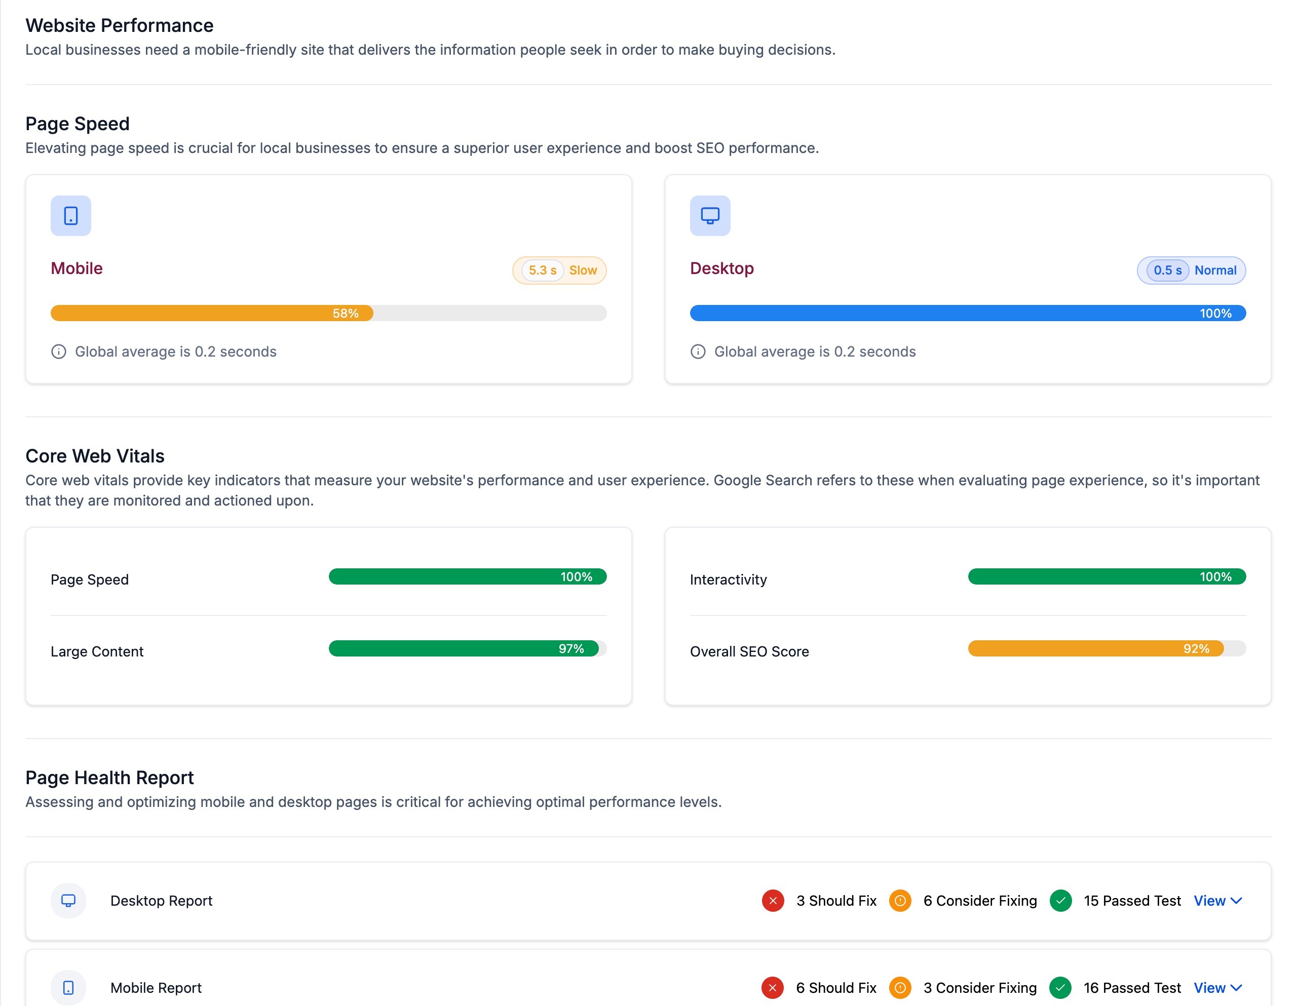1296x1006 pixels.
Task: Click green checkmark icon in Desktop Report row
Action: 1060,901
